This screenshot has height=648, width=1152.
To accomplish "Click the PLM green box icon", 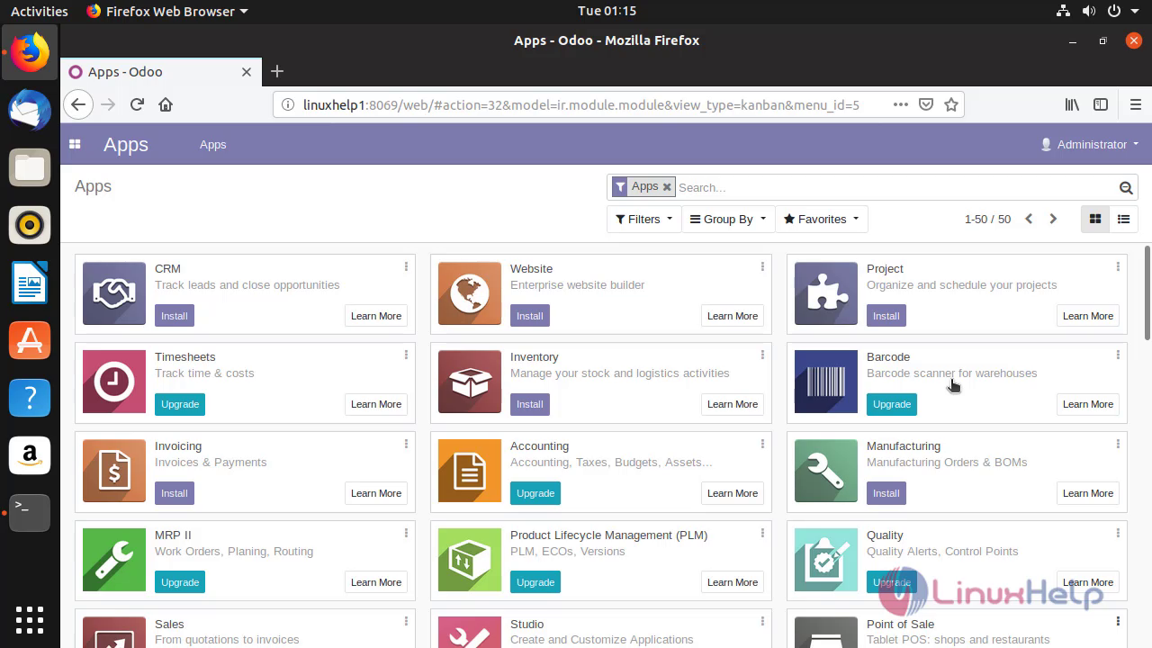I will (x=470, y=560).
